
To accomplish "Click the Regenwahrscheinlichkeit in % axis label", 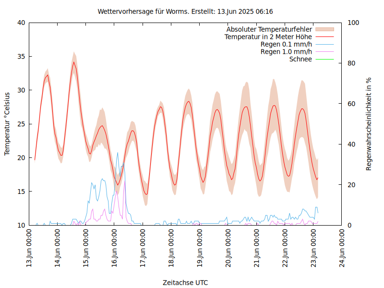I will pos(369,123).
